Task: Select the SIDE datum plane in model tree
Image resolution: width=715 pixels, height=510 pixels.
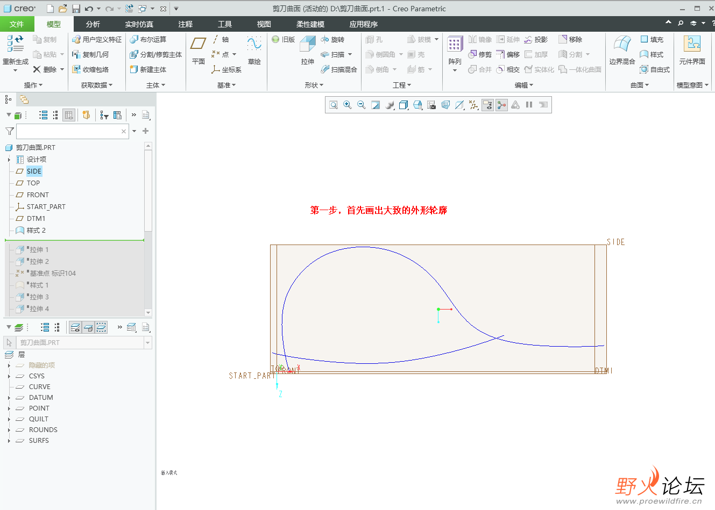Action: pyautogui.click(x=34, y=171)
